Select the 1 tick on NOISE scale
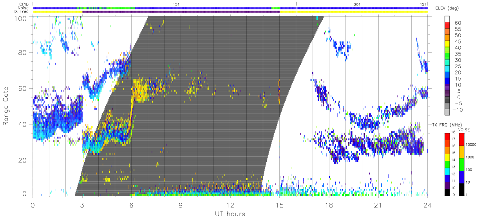Viewport: 481px width, 222px height. (x=467, y=195)
